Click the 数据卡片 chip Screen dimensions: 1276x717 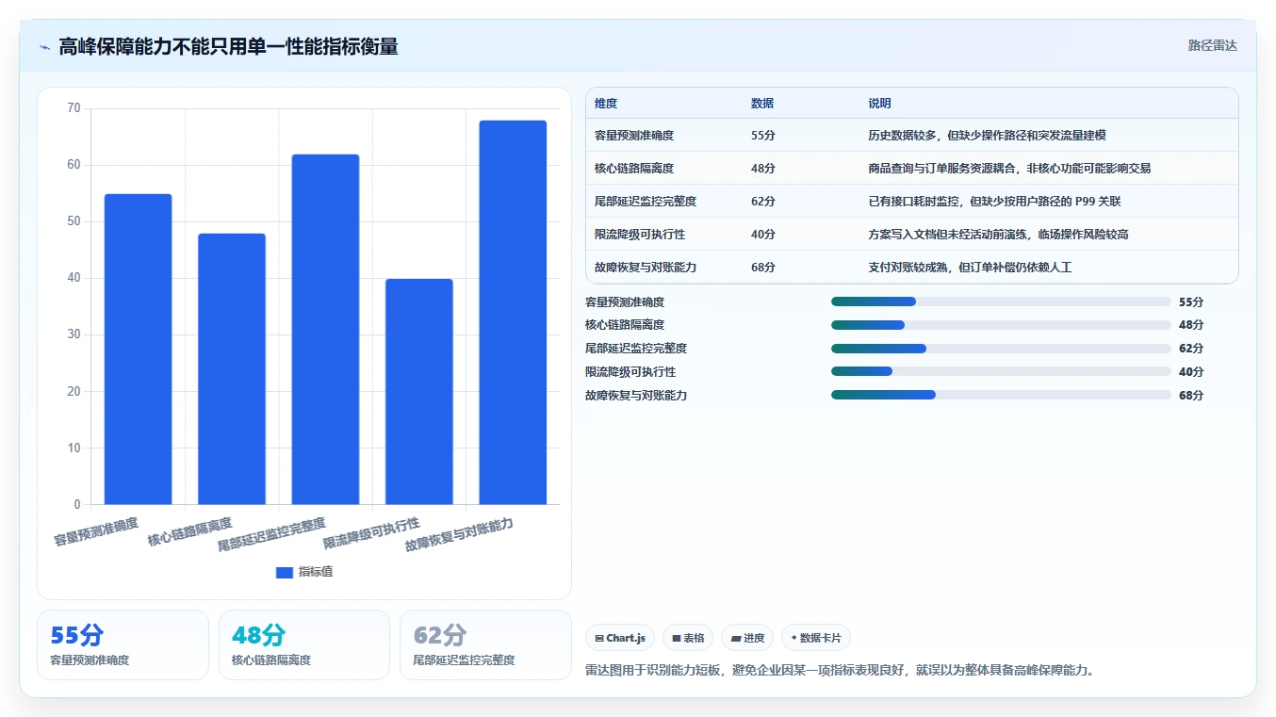pyautogui.click(x=816, y=638)
